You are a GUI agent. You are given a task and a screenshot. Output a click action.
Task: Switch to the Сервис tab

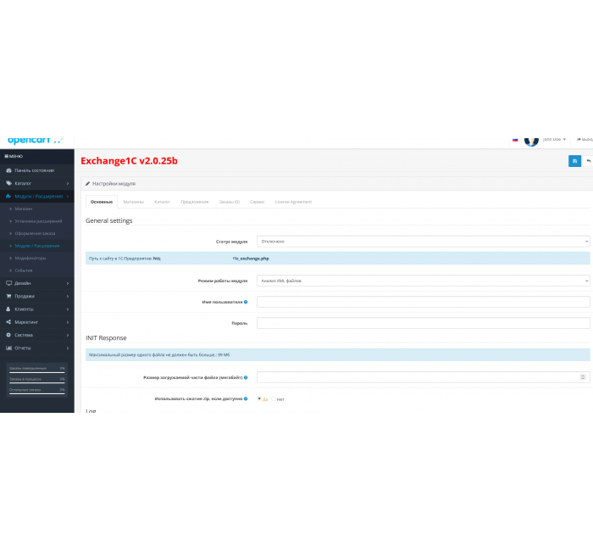258,202
